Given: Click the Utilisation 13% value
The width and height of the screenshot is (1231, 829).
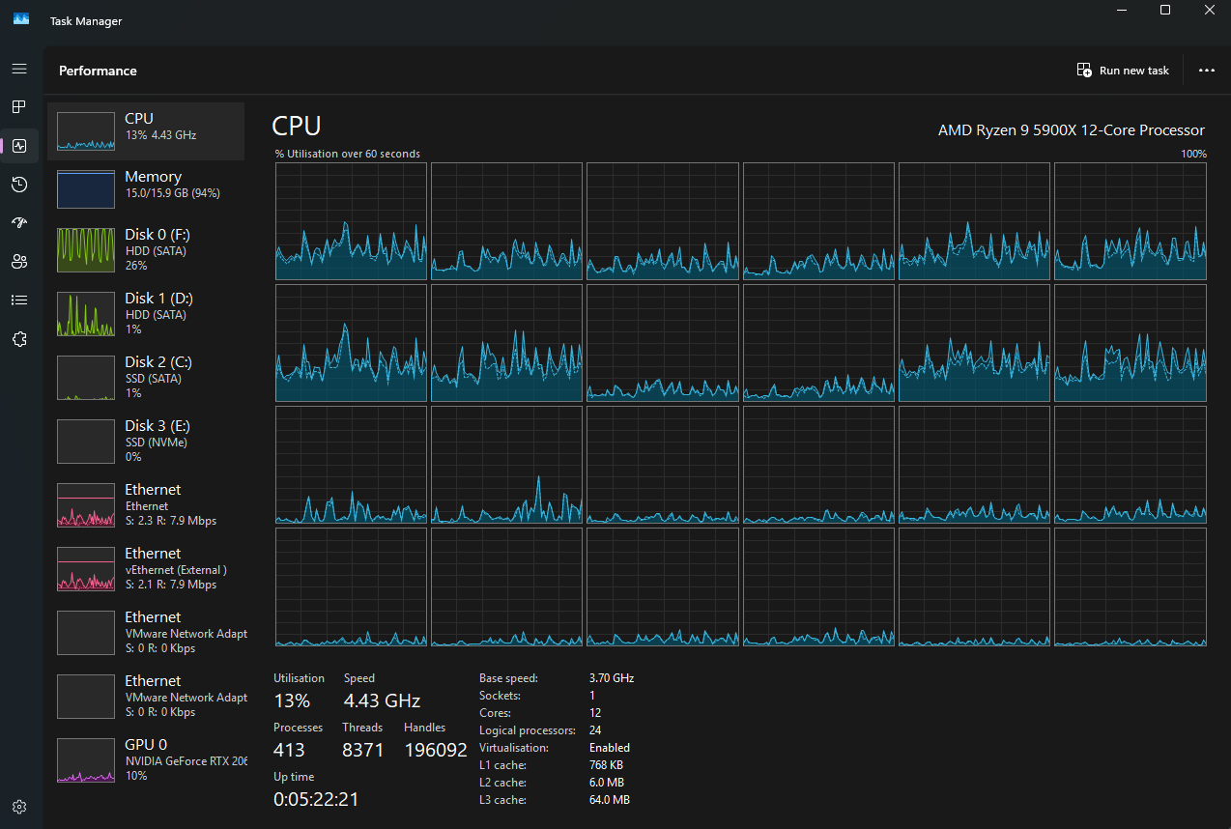Looking at the screenshot, I should (292, 700).
